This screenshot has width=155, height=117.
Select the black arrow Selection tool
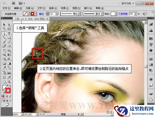4,24
